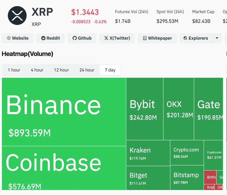Screen dimensions: 227x195
Task: Select the 24 hour timeframe
Action: [87, 70]
